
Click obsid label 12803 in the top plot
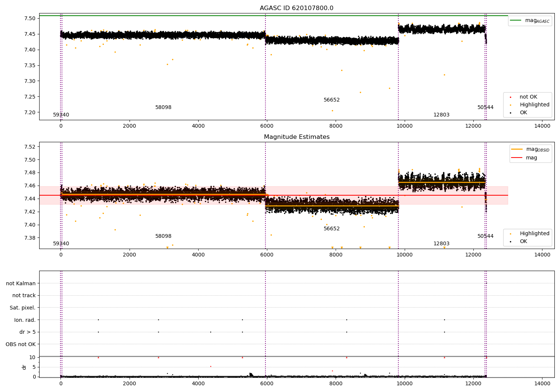pyautogui.click(x=441, y=115)
